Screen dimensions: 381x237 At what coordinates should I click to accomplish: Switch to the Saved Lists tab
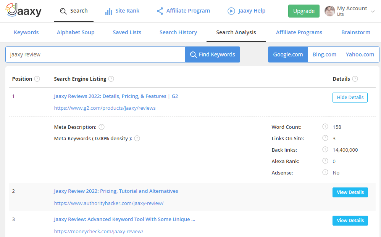(x=127, y=32)
